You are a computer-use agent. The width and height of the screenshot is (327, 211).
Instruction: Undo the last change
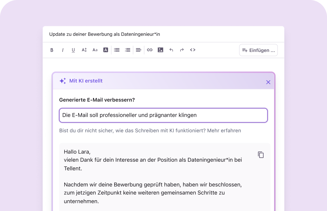pos(171,50)
